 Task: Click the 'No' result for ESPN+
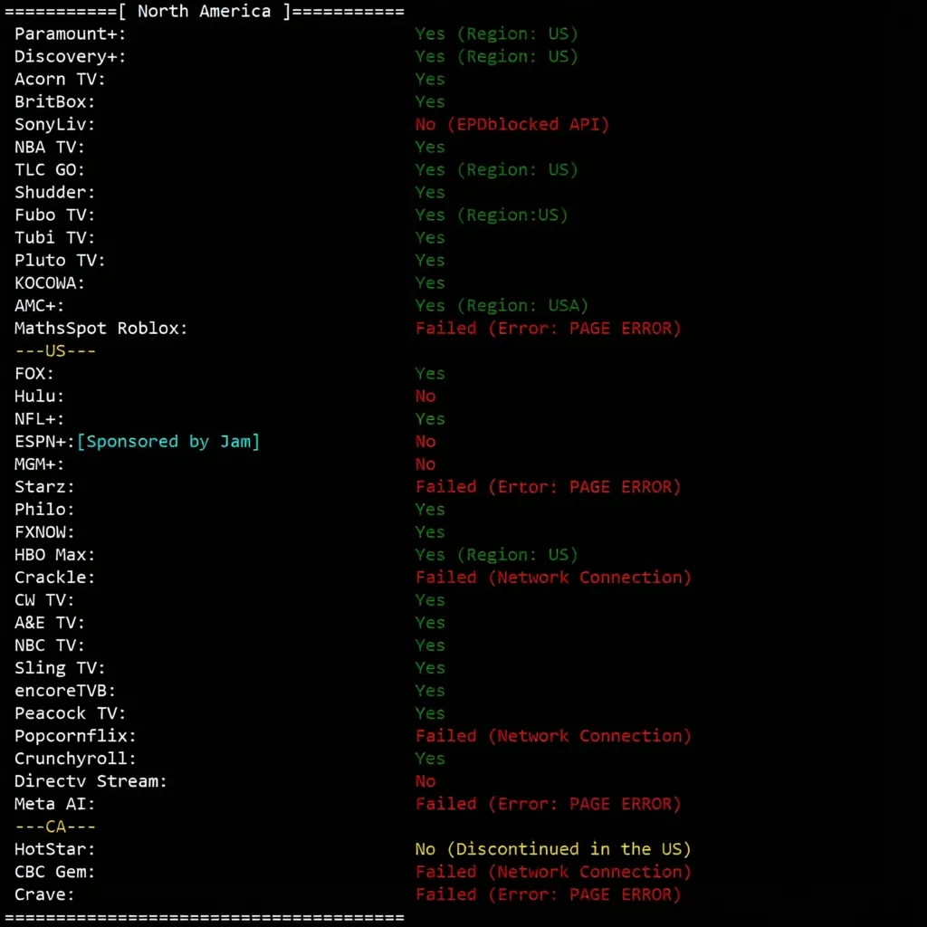pyautogui.click(x=425, y=442)
